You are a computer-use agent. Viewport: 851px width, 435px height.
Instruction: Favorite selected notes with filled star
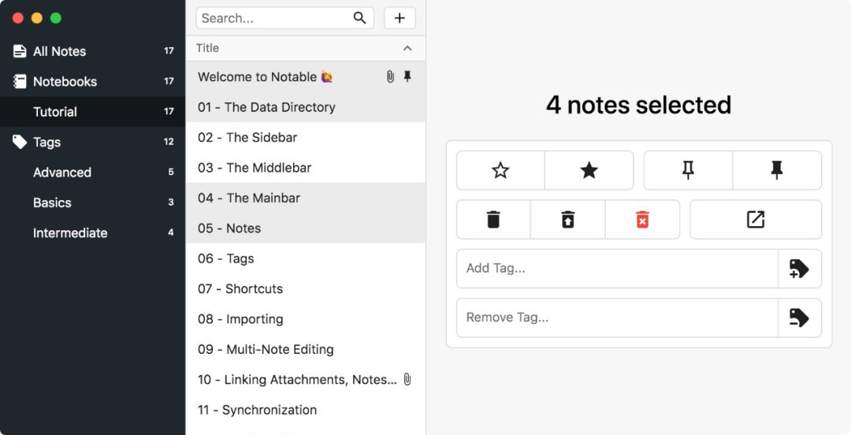(589, 170)
